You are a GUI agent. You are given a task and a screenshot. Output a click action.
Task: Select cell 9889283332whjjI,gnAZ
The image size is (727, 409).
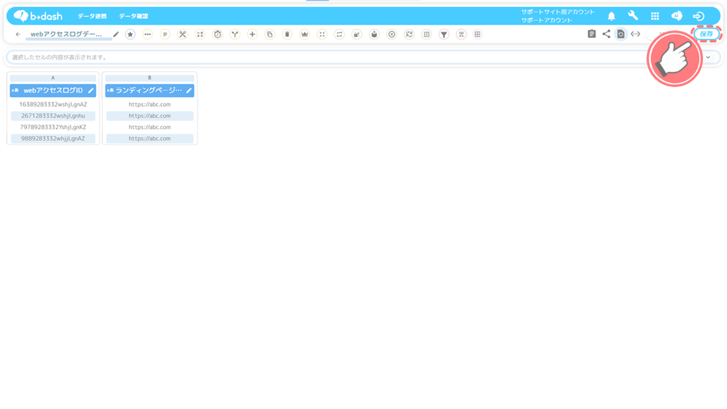pyautogui.click(x=53, y=139)
